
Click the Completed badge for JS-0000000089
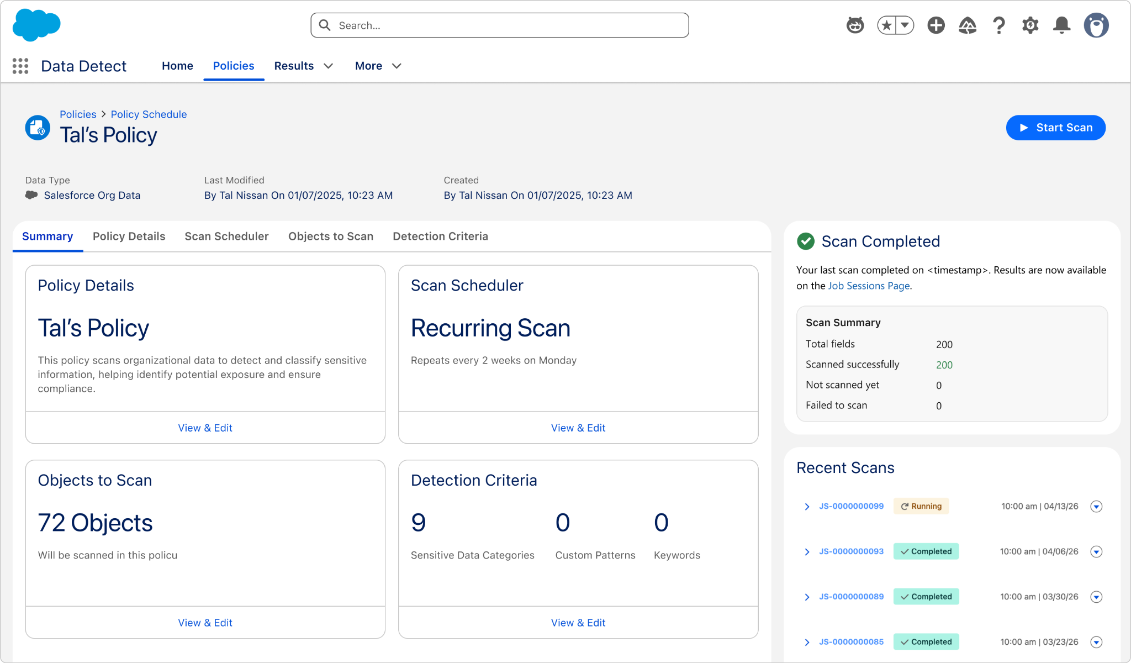pyautogui.click(x=926, y=597)
